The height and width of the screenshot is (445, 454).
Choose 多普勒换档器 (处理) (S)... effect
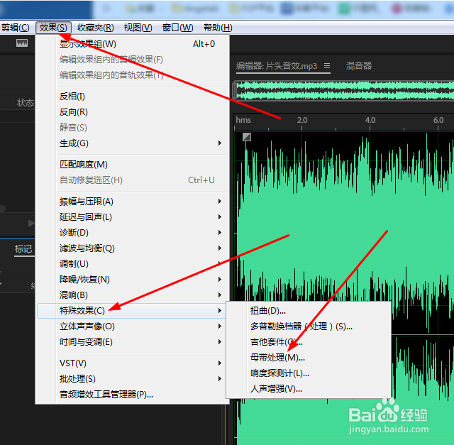coord(309,326)
